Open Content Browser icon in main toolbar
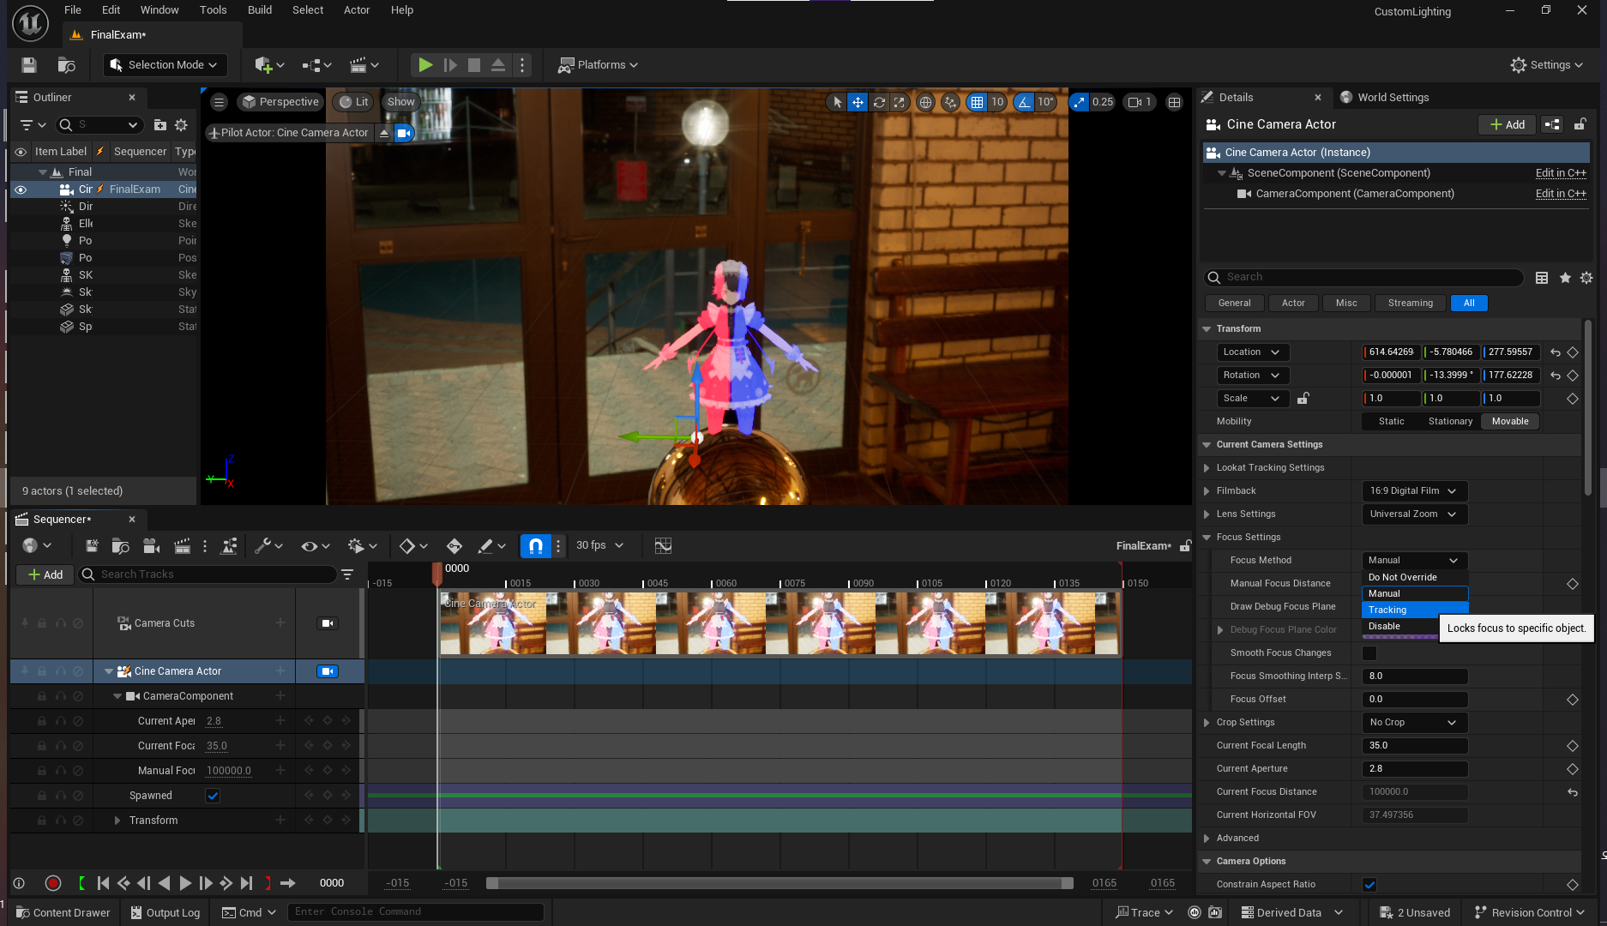1607x926 pixels. 66,65
